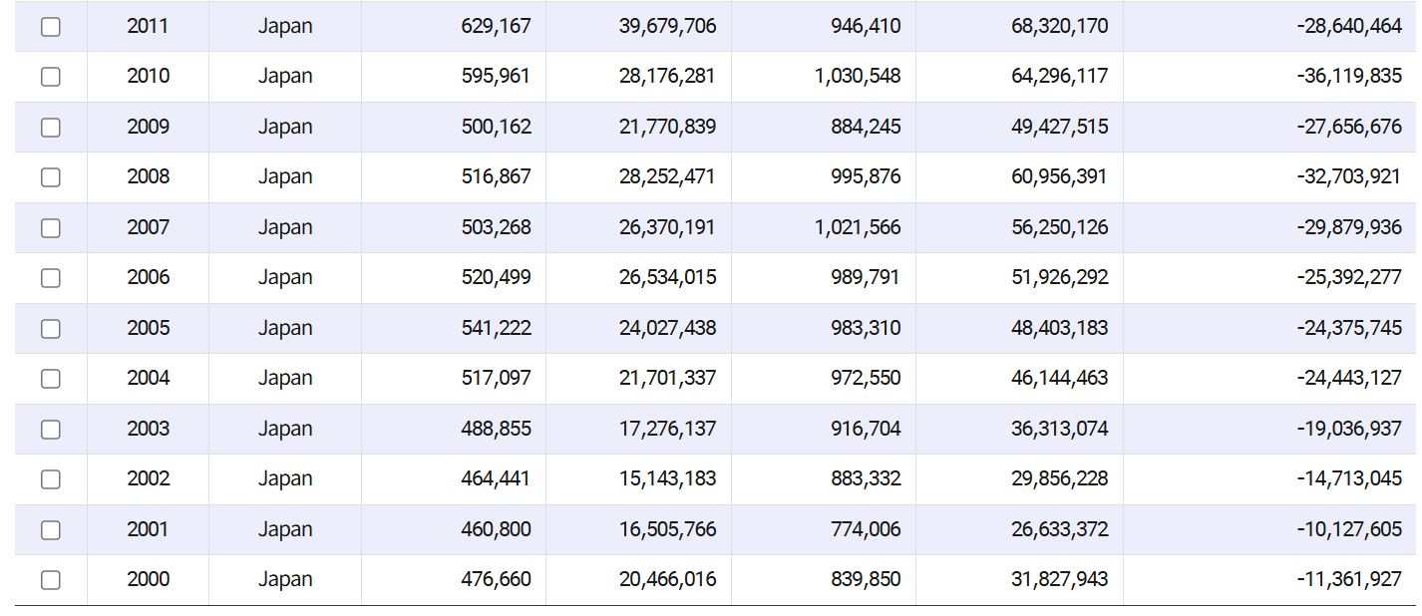Select the checkbox for year 2000
The width and height of the screenshot is (1422, 616).
pyautogui.click(x=51, y=580)
